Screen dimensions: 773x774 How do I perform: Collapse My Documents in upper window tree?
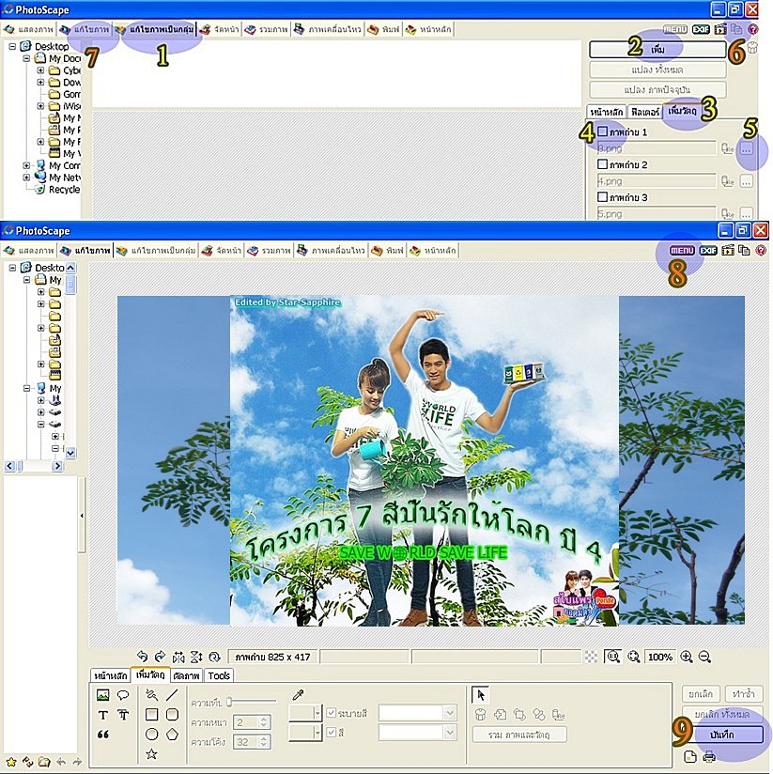coord(26,58)
